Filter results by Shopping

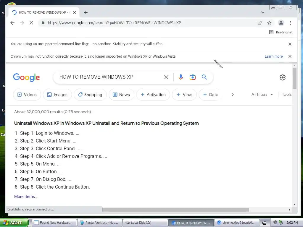[x=90, y=95]
